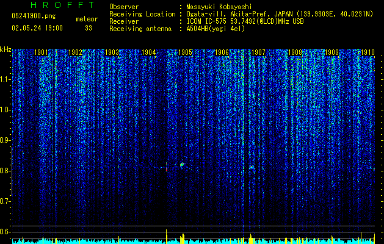
Task: Select the Ogata-vill. Akita-Pref. JAPAN coordinates text
Action: 280,14
